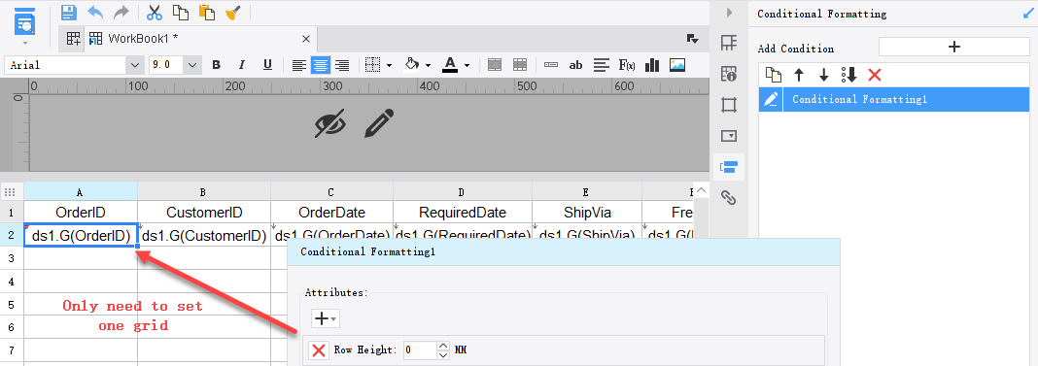1038x366 pixels.
Task: Click the sort conditions icon
Action: click(x=848, y=75)
